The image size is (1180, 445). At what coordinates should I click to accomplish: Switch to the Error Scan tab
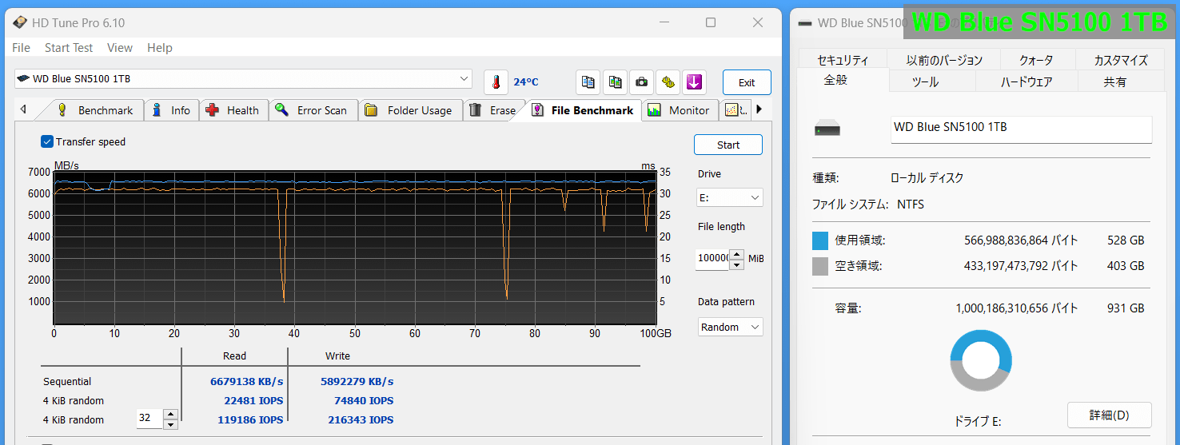313,110
